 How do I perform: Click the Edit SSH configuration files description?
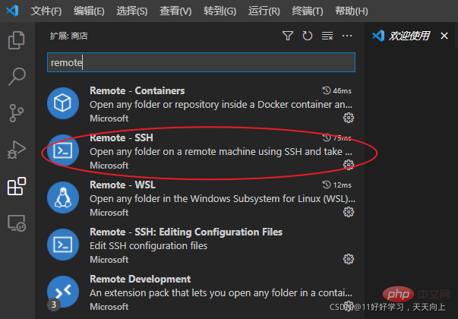click(x=148, y=246)
